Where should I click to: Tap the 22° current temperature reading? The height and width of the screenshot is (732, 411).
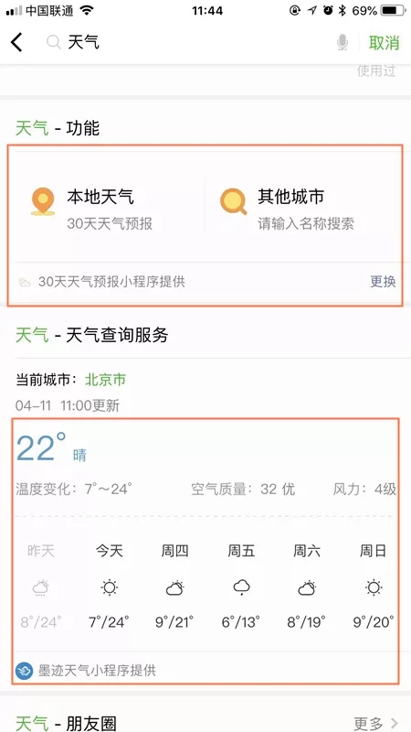coord(41,447)
